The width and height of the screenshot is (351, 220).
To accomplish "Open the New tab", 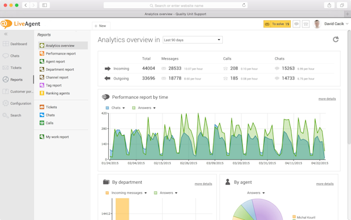I will click(x=101, y=26).
